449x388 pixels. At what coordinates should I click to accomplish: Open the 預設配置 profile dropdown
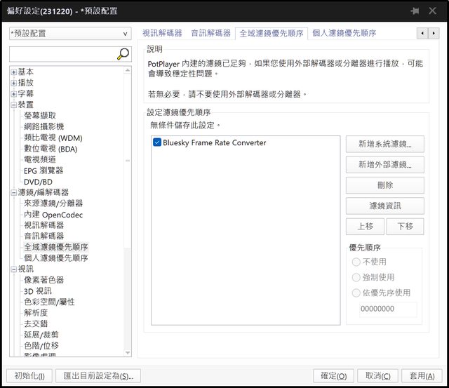tap(70, 33)
